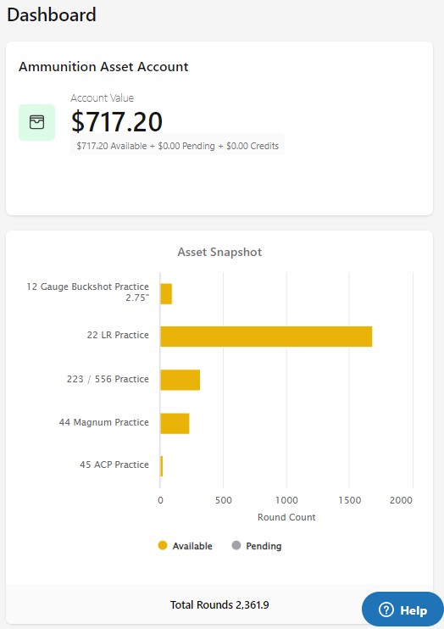This screenshot has height=629, width=444.
Task: Click the gray Pending legend dot
Action: click(x=236, y=546)
